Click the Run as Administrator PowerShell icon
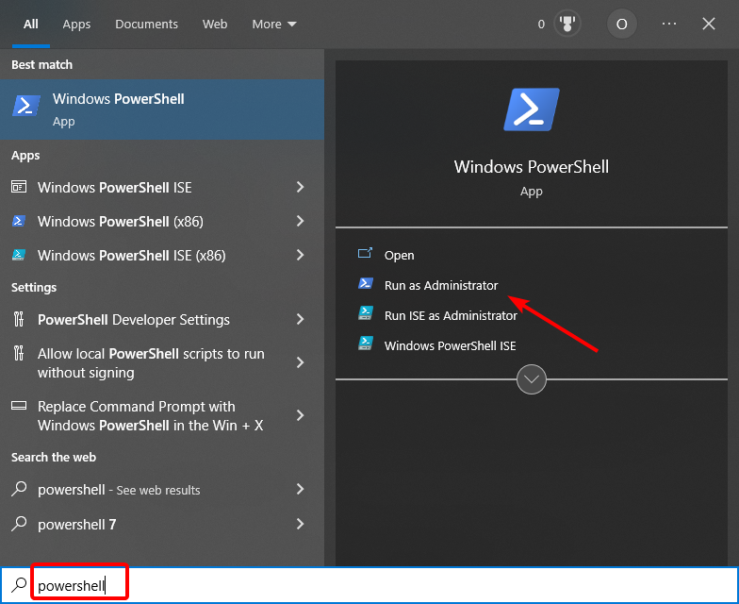739x604 pixels. (x=366, y=283)
